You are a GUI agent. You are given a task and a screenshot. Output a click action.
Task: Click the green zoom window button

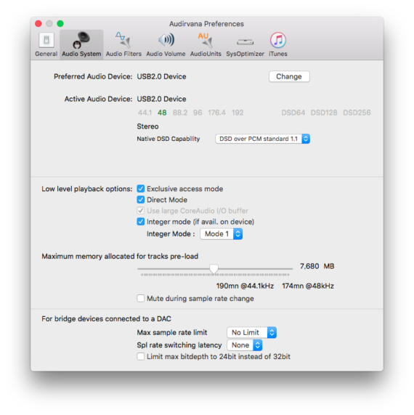click(x=60, y=23)
